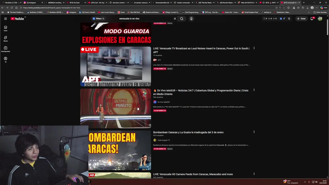The image size is (329, 185).
Task: Open title 'En Vivo teleSUR – Noticias 24/7'
Action: tap(201, 92)
